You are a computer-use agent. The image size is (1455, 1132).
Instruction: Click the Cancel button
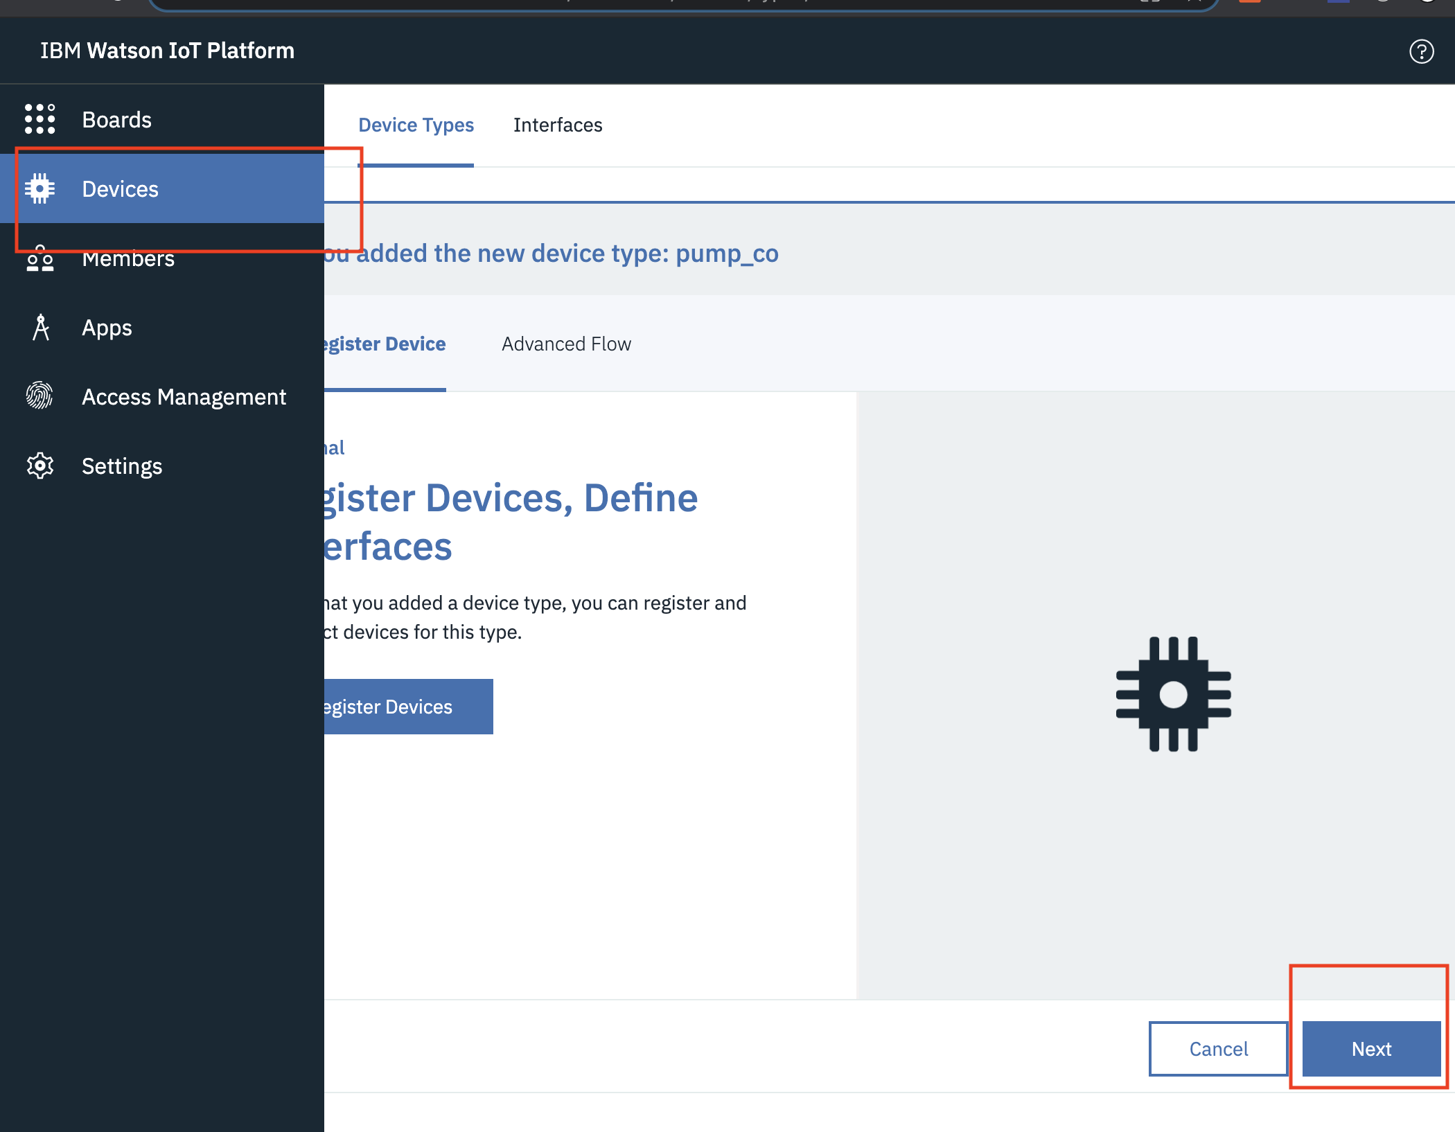click(x=1219, y=1050)
